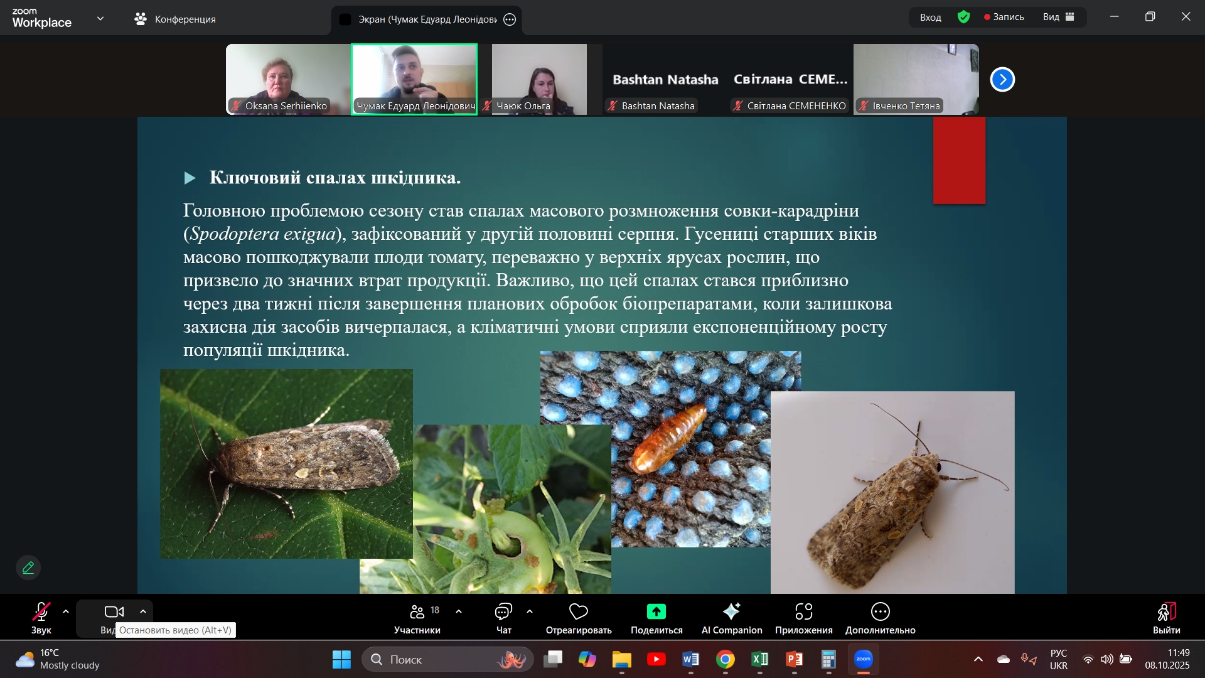The image size is (1205, 678).
Task: Click the annotation pencil icon
Action: click(28, 568)
